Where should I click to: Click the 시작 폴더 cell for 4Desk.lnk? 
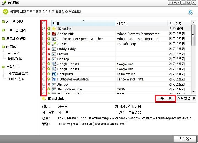coord(176,29)
